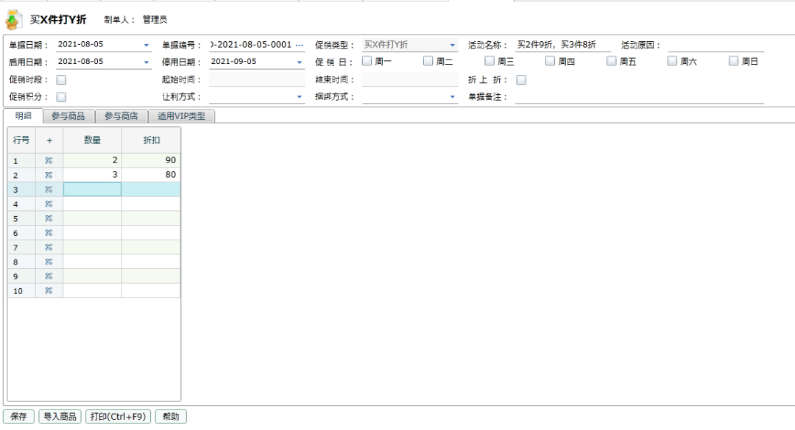The width and height of the screenshot is (795, 430).
Task: Click the 活动原因 input field
Action: [x=715, y=45]
